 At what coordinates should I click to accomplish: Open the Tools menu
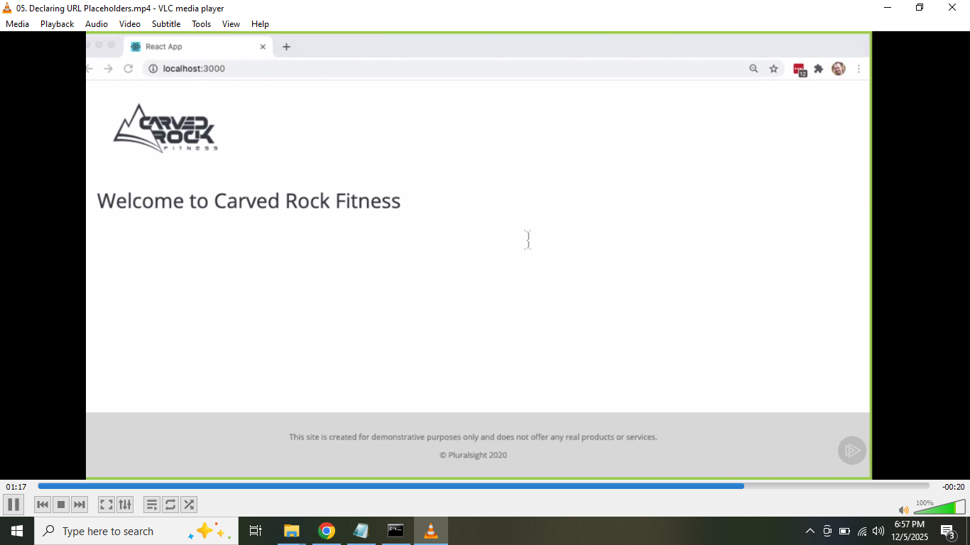[202, 24]
